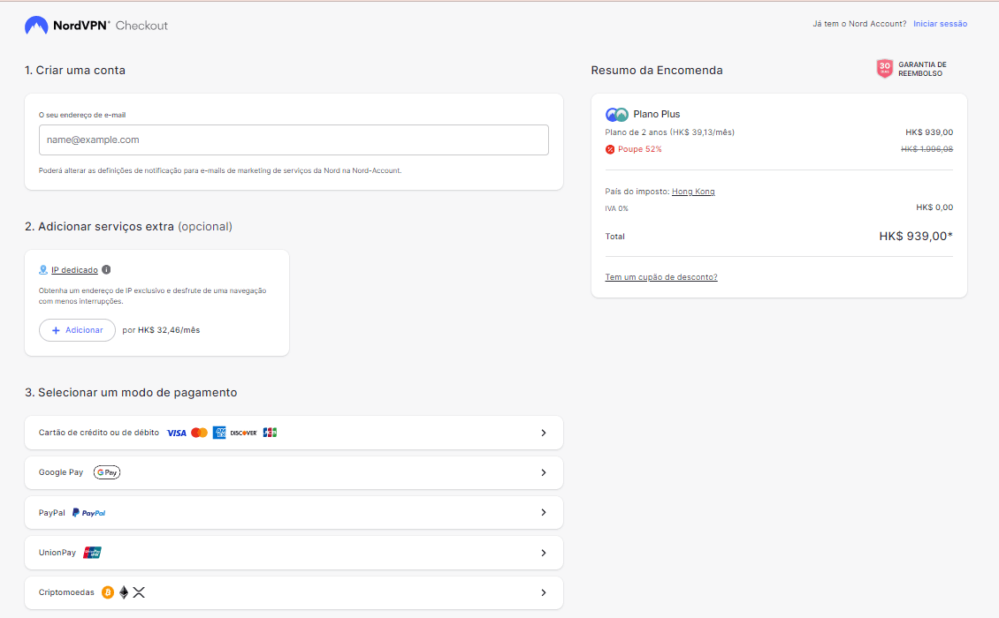
Task: Focus the email address input field
Action: tap(294, 139)
